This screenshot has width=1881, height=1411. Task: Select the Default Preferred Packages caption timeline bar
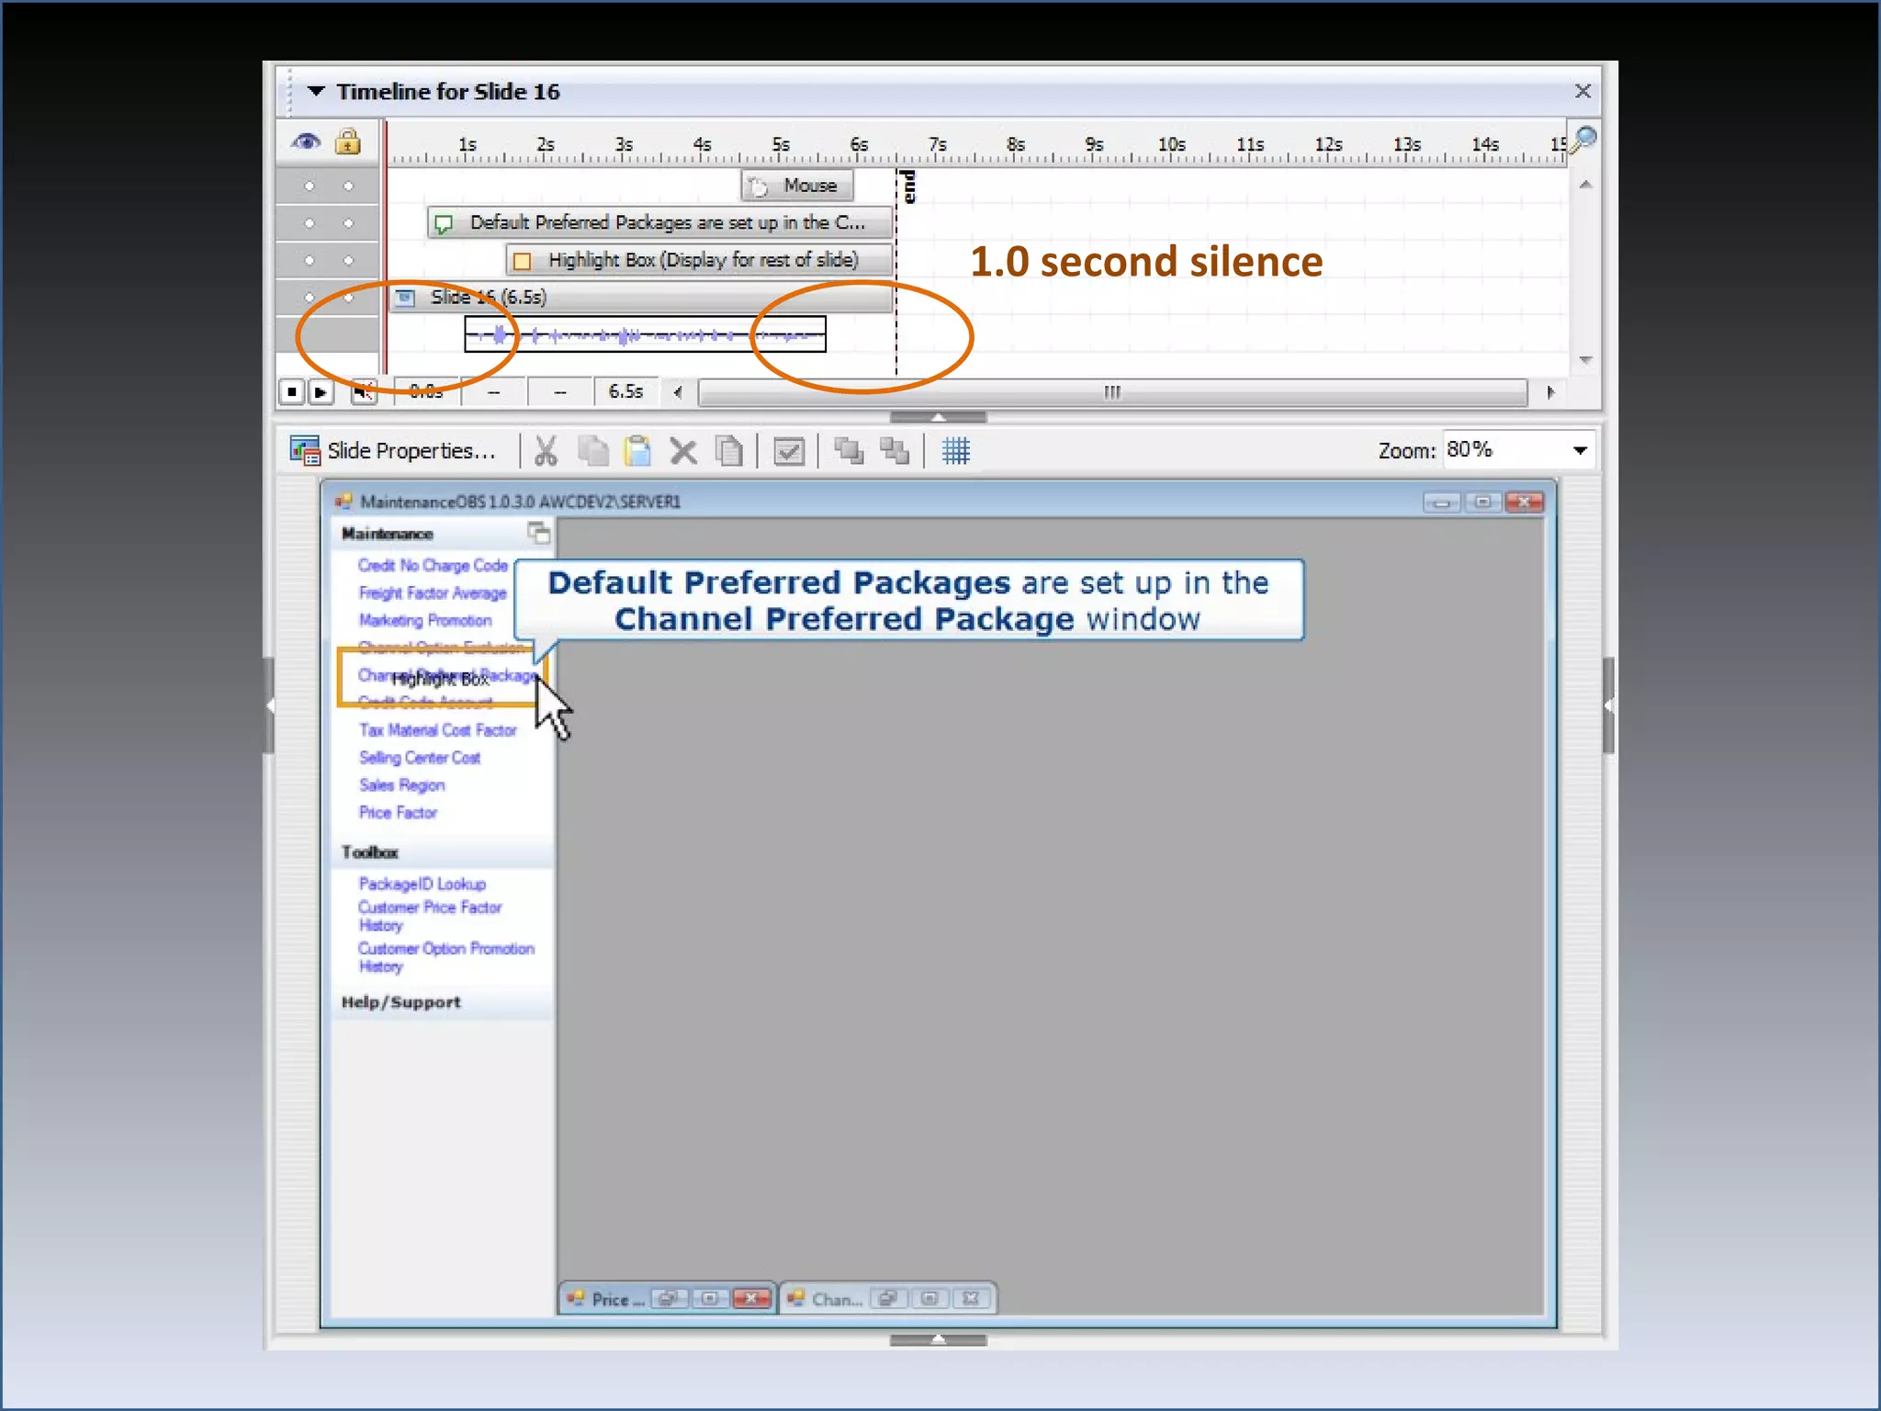[659, 223]
